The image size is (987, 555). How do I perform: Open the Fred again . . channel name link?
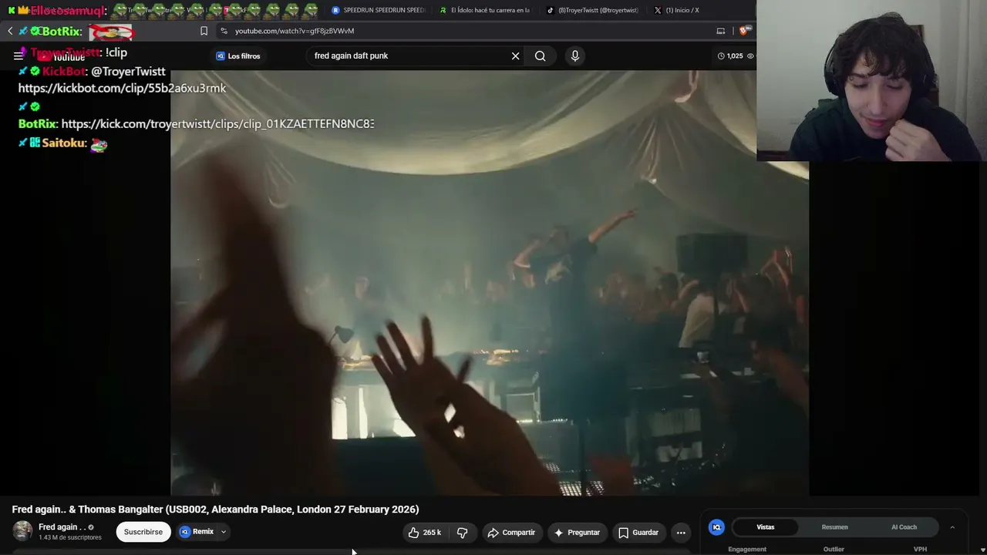[x=62, y=527]
